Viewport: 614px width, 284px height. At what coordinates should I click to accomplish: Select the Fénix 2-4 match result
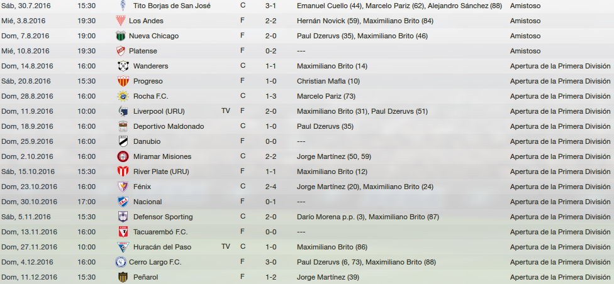point(271,187)
